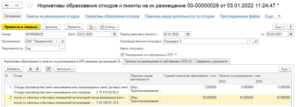Click the Провести button

(74, 27)
